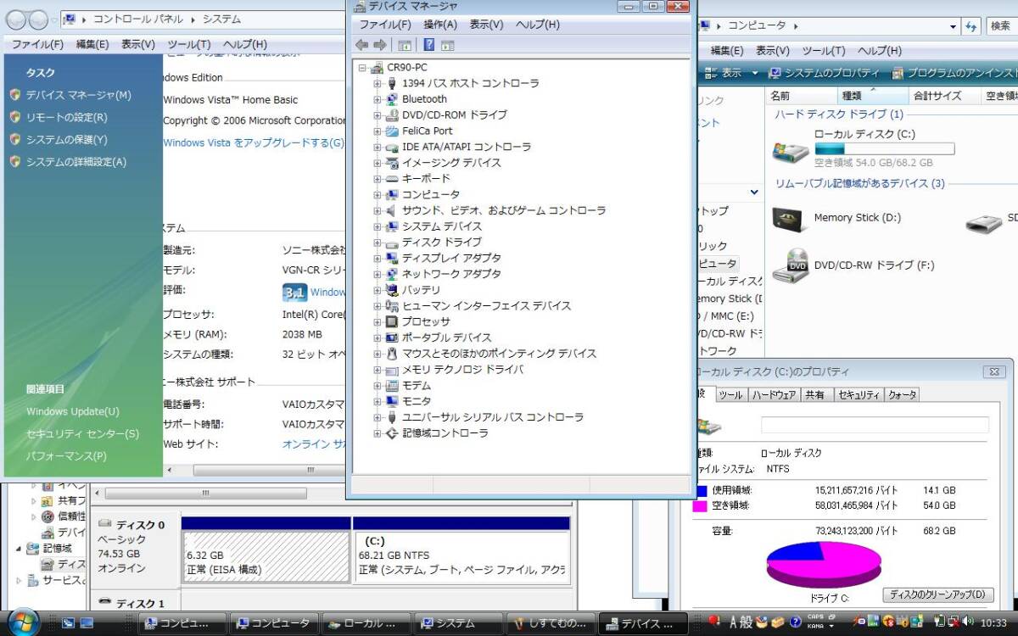
Task: Click the Forward arrow in Device Manager toolbar
Action: [x=380, y=45]
